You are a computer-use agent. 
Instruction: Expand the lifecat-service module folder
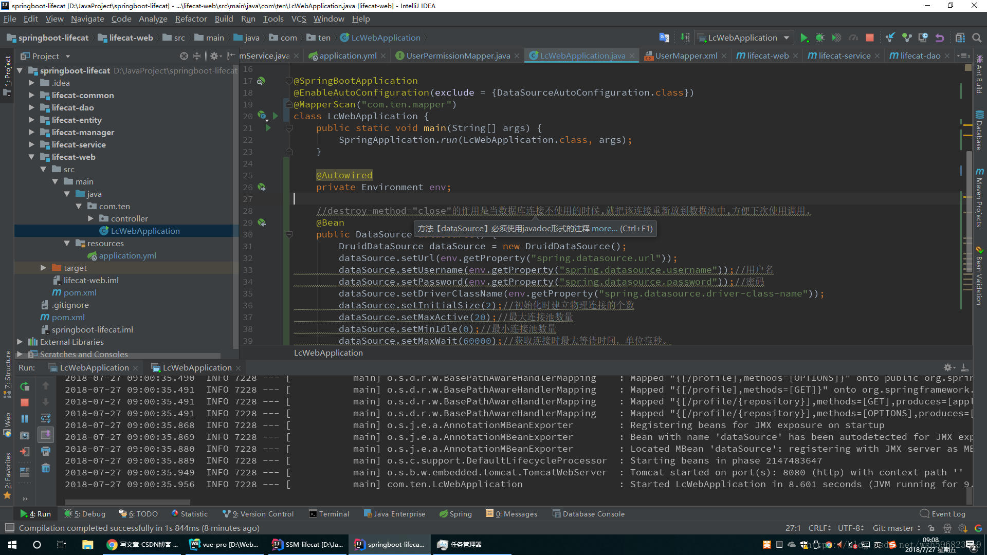(31, 145)
